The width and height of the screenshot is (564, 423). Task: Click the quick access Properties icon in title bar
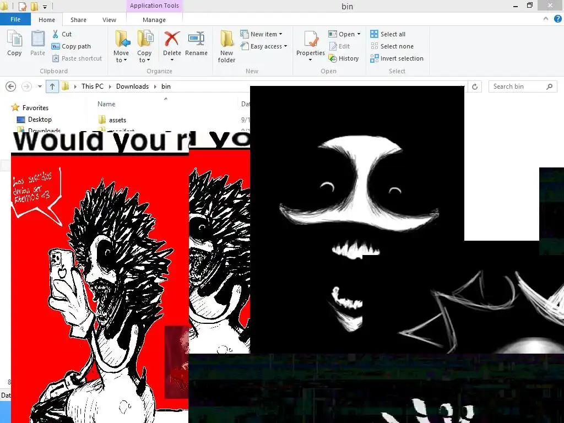[x=22, y=6]
